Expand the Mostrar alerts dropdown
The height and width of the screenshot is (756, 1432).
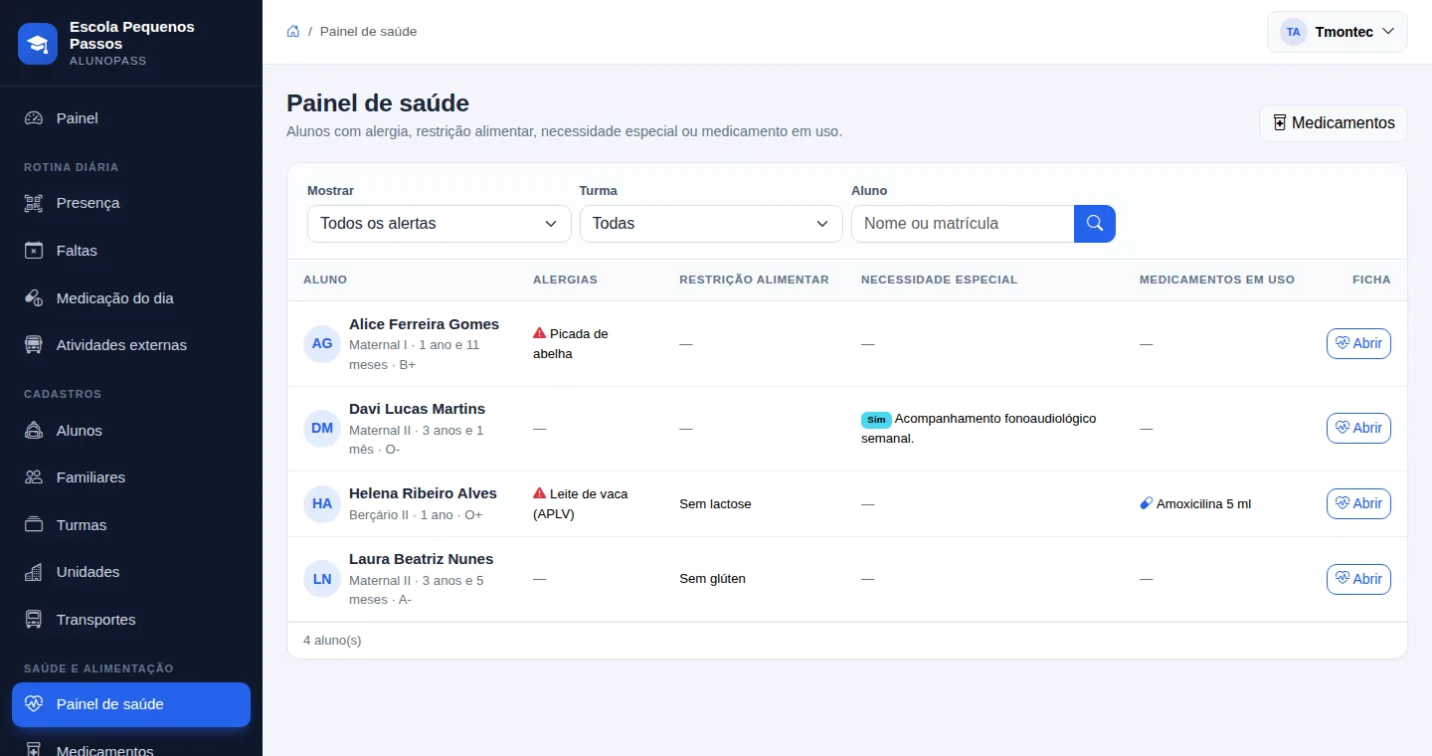[x=440, y=224]
